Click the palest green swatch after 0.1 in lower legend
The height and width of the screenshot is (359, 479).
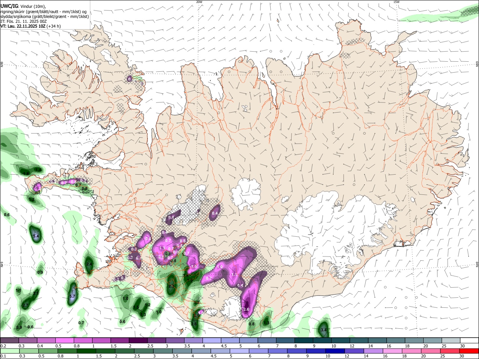click(9, 351)
